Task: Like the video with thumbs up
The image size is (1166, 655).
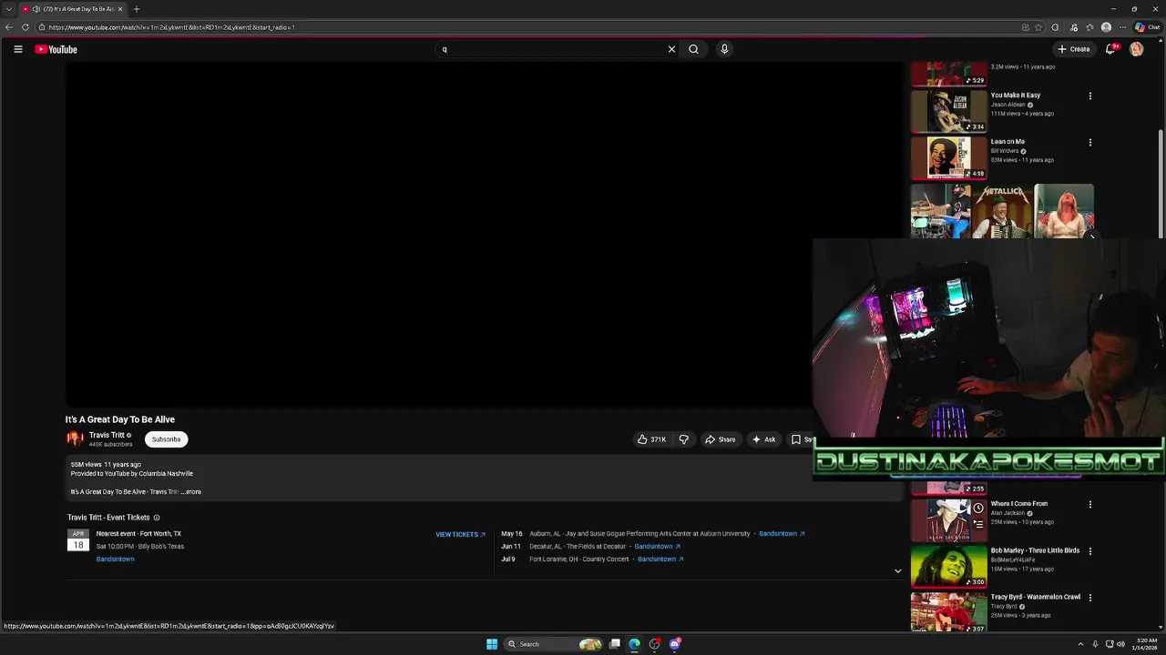Action: [651, 439]
